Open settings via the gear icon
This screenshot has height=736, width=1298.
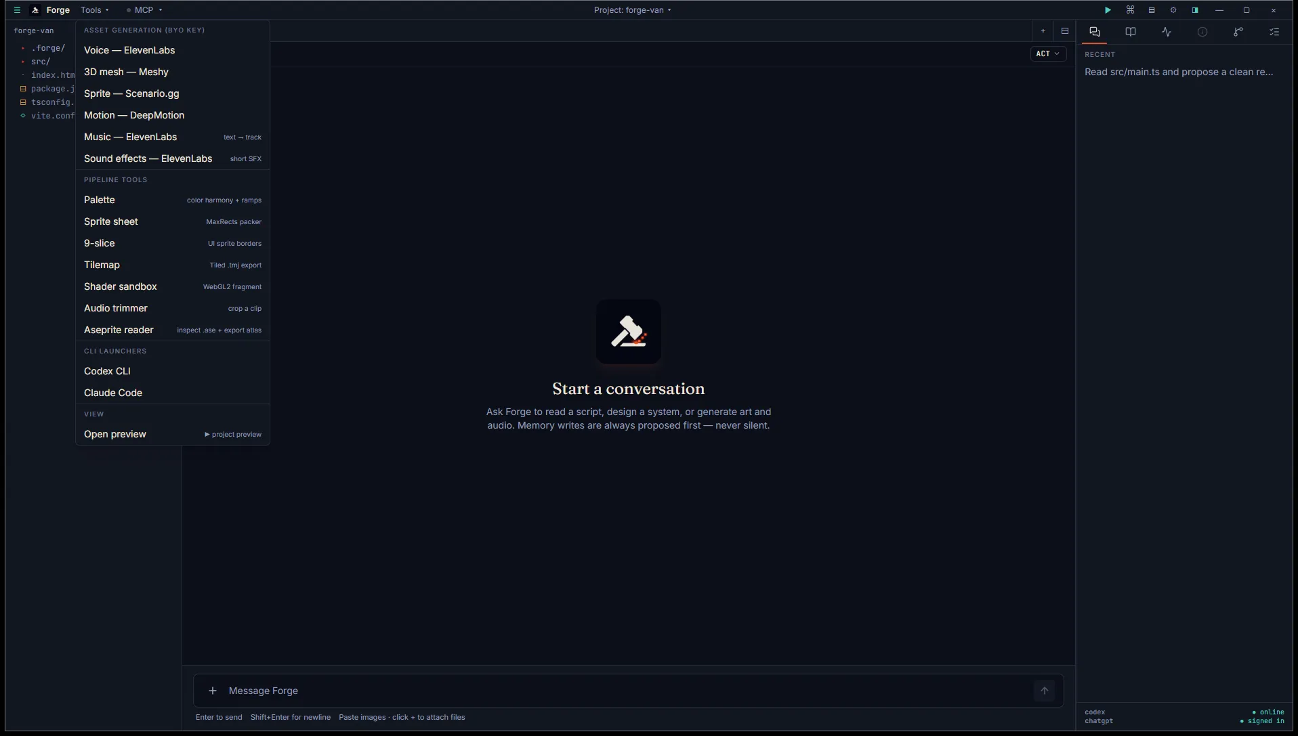(x=1173, y=10)
